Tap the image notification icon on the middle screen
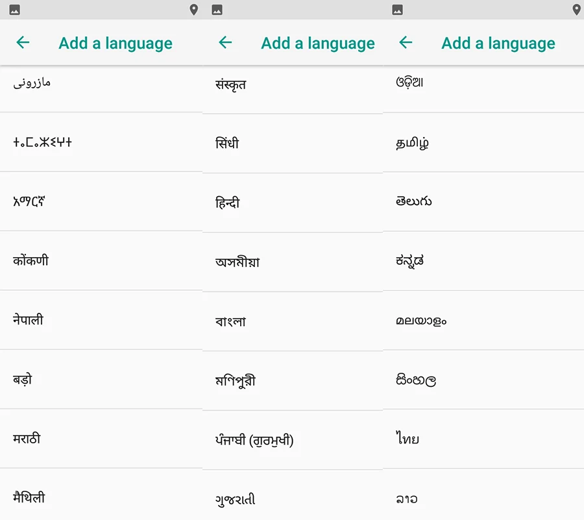Screen dimensions: 584x520 pos(217,10)
